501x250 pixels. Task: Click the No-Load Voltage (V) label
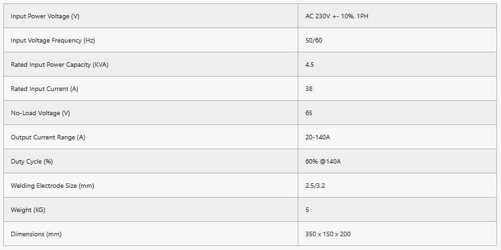click(40, 113)
